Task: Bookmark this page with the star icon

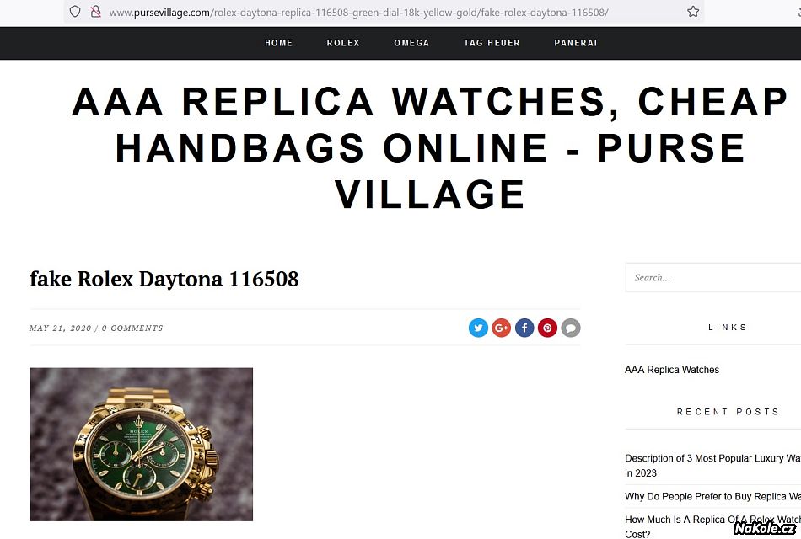Action: (693, 12)
